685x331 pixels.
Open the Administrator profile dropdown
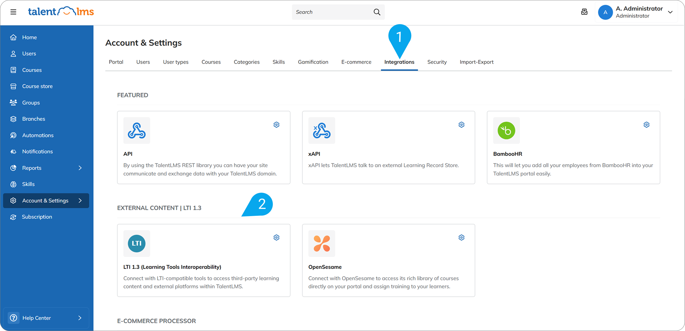click(670, 12)
